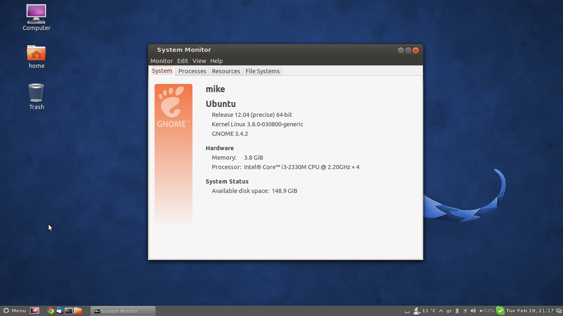The height and width of the screenshot is (316, 563).
Task: Open the Menu button on the panel
Action: [14, 311]
